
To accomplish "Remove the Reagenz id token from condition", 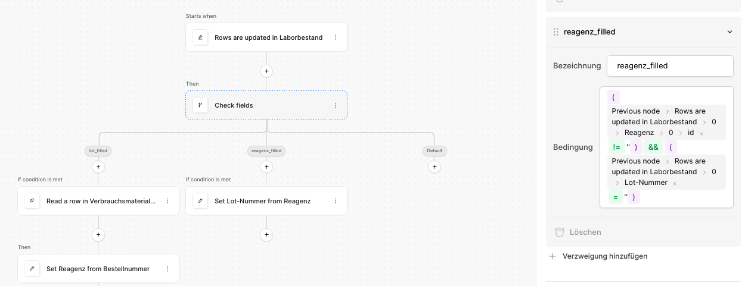I will [x=702, y=133].
